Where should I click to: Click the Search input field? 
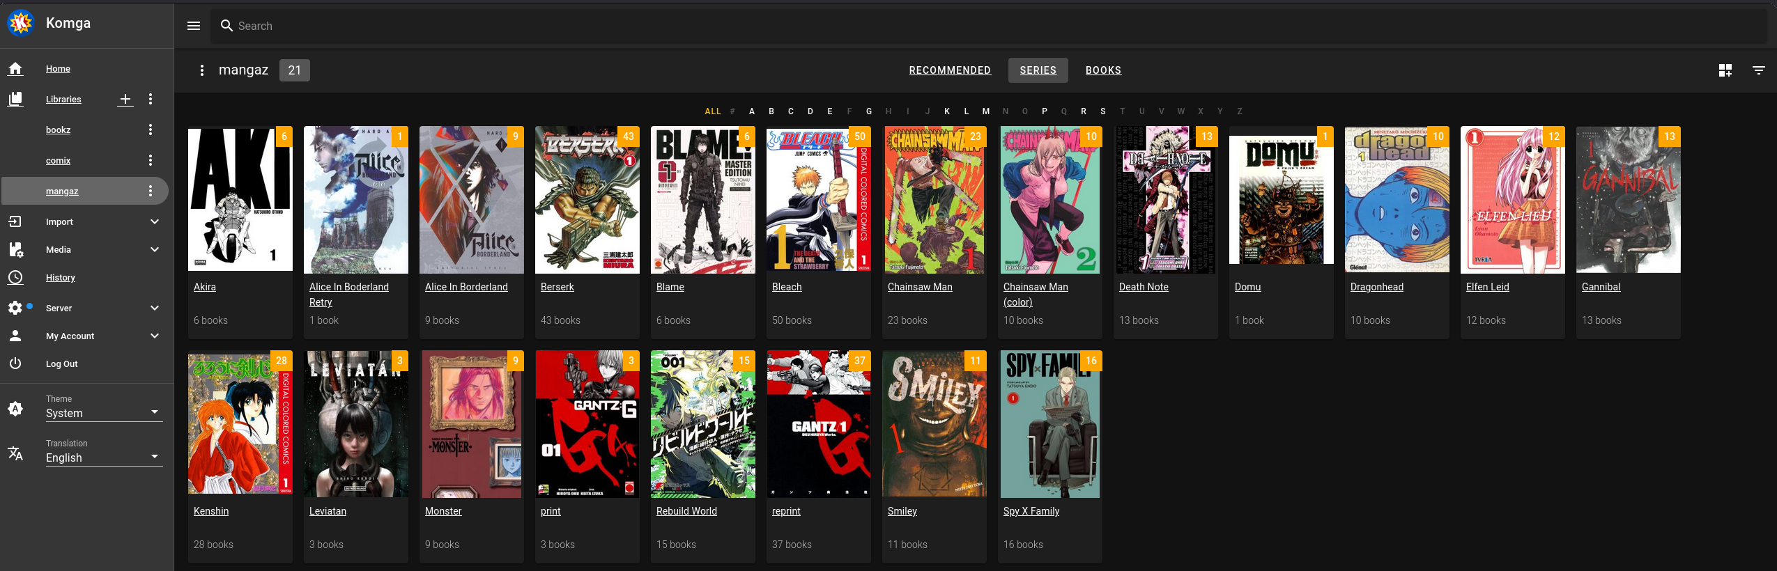click(976, 26)
